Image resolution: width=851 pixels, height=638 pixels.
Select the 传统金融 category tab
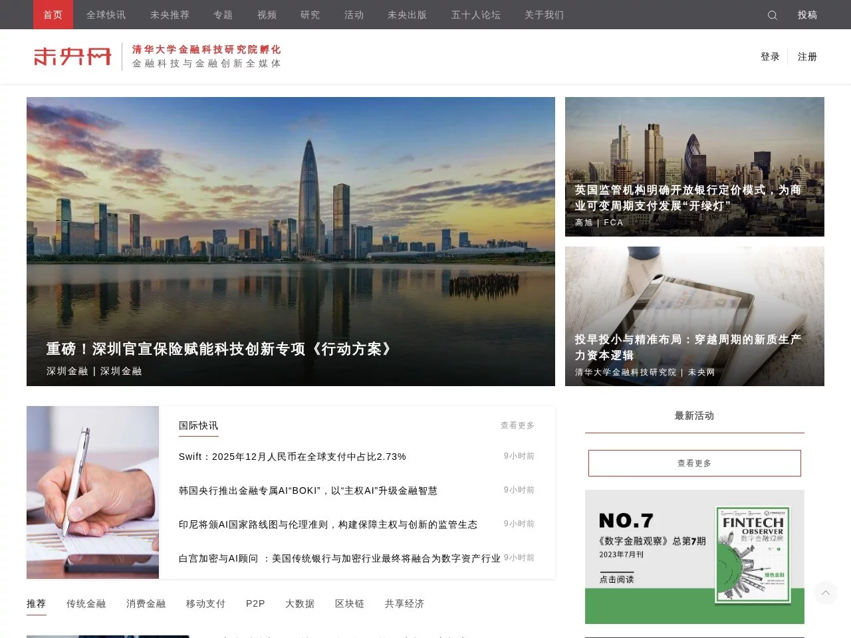(x=86, y=603)
